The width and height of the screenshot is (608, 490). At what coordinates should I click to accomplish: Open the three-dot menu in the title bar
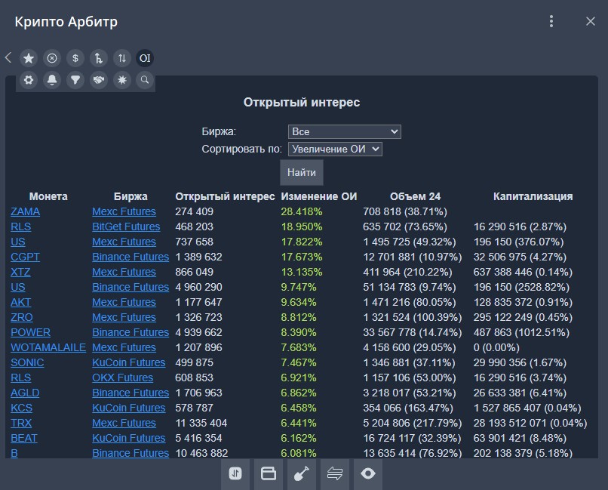pos(552,21)
